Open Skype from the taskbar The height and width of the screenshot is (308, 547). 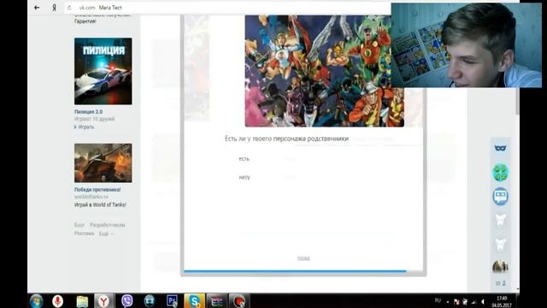pos(194,300)
